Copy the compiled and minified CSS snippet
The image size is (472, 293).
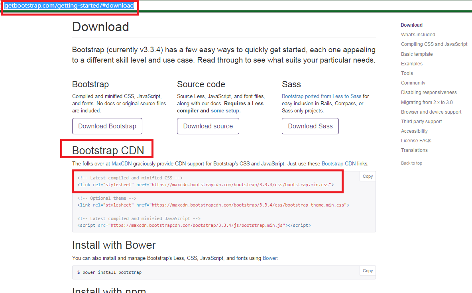pos(367,176)
